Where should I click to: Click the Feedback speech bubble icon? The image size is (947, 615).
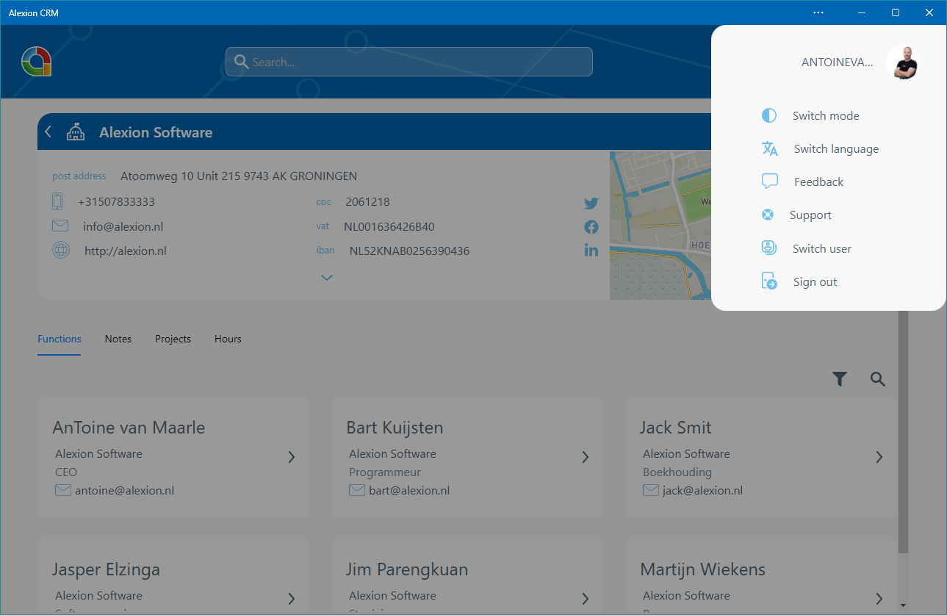(770, 181)
